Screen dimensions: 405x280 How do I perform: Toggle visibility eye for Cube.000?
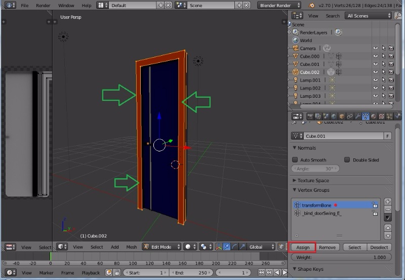coord(376,56)
